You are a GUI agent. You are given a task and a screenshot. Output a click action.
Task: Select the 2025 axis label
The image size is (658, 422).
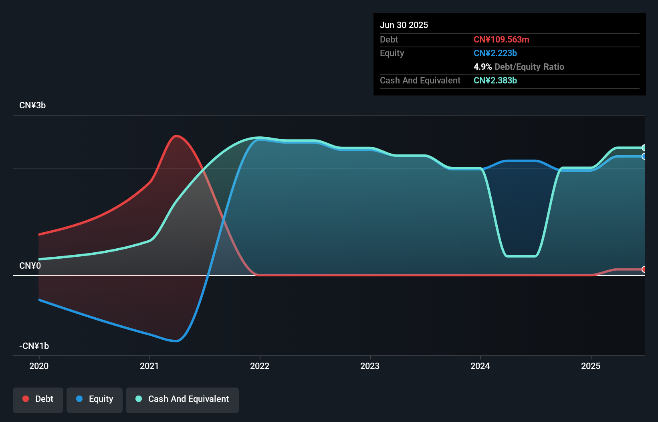coord(591,366)
